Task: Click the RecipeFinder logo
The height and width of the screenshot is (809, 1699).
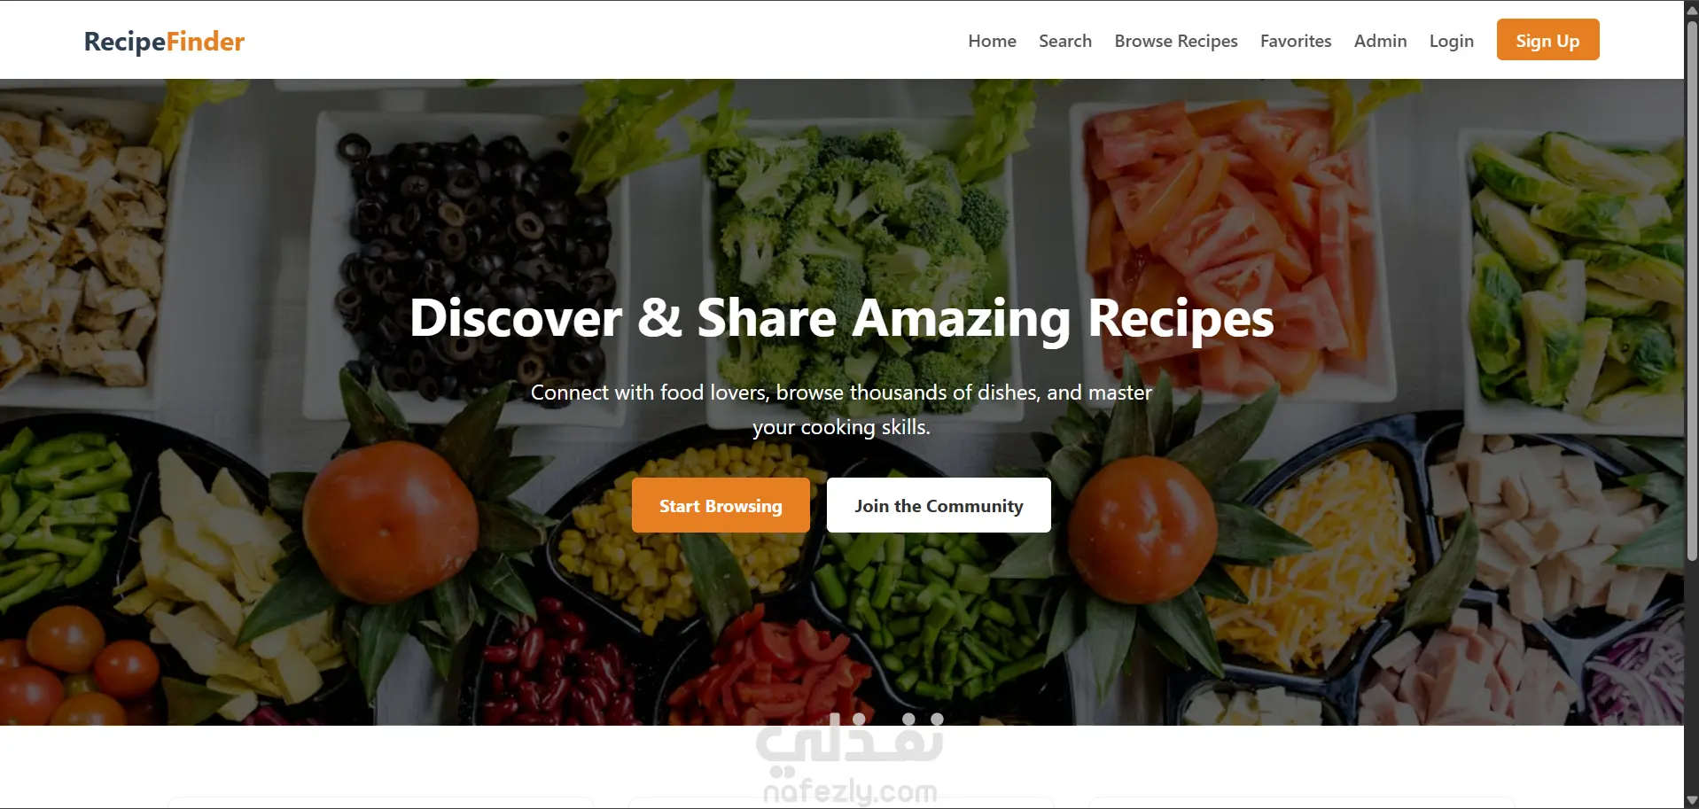Action: [164, 42]
